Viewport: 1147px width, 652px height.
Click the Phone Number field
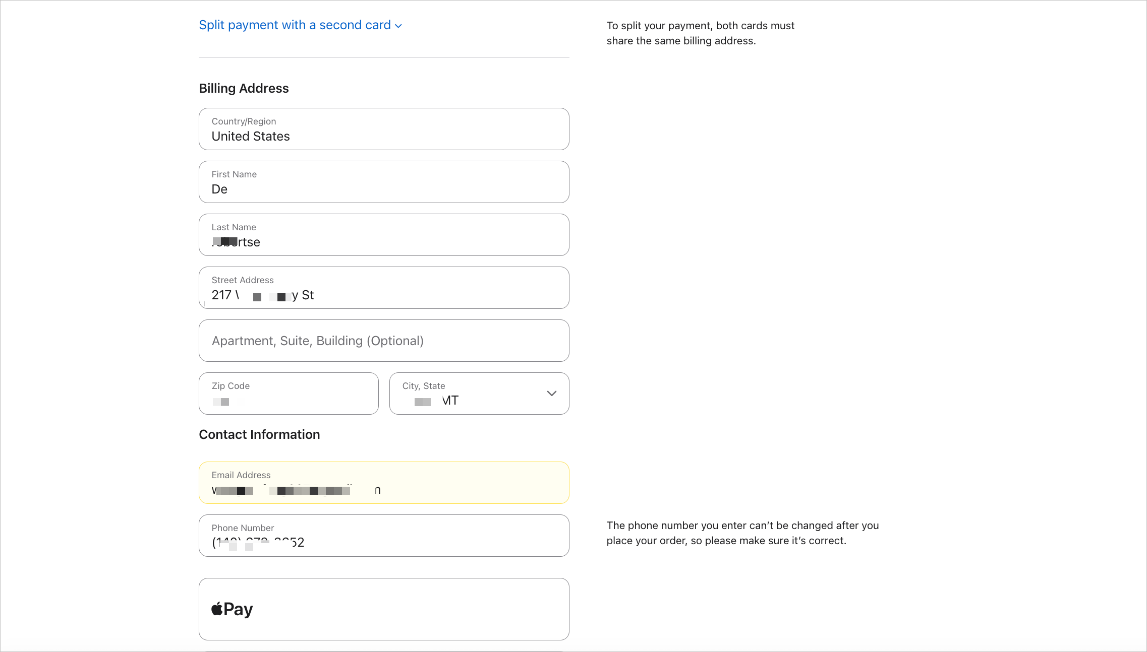[384, 536]
